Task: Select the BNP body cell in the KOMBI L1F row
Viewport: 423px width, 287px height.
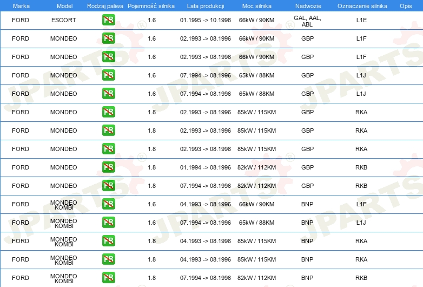Action: pyautogui.click(x=307, y=204)
